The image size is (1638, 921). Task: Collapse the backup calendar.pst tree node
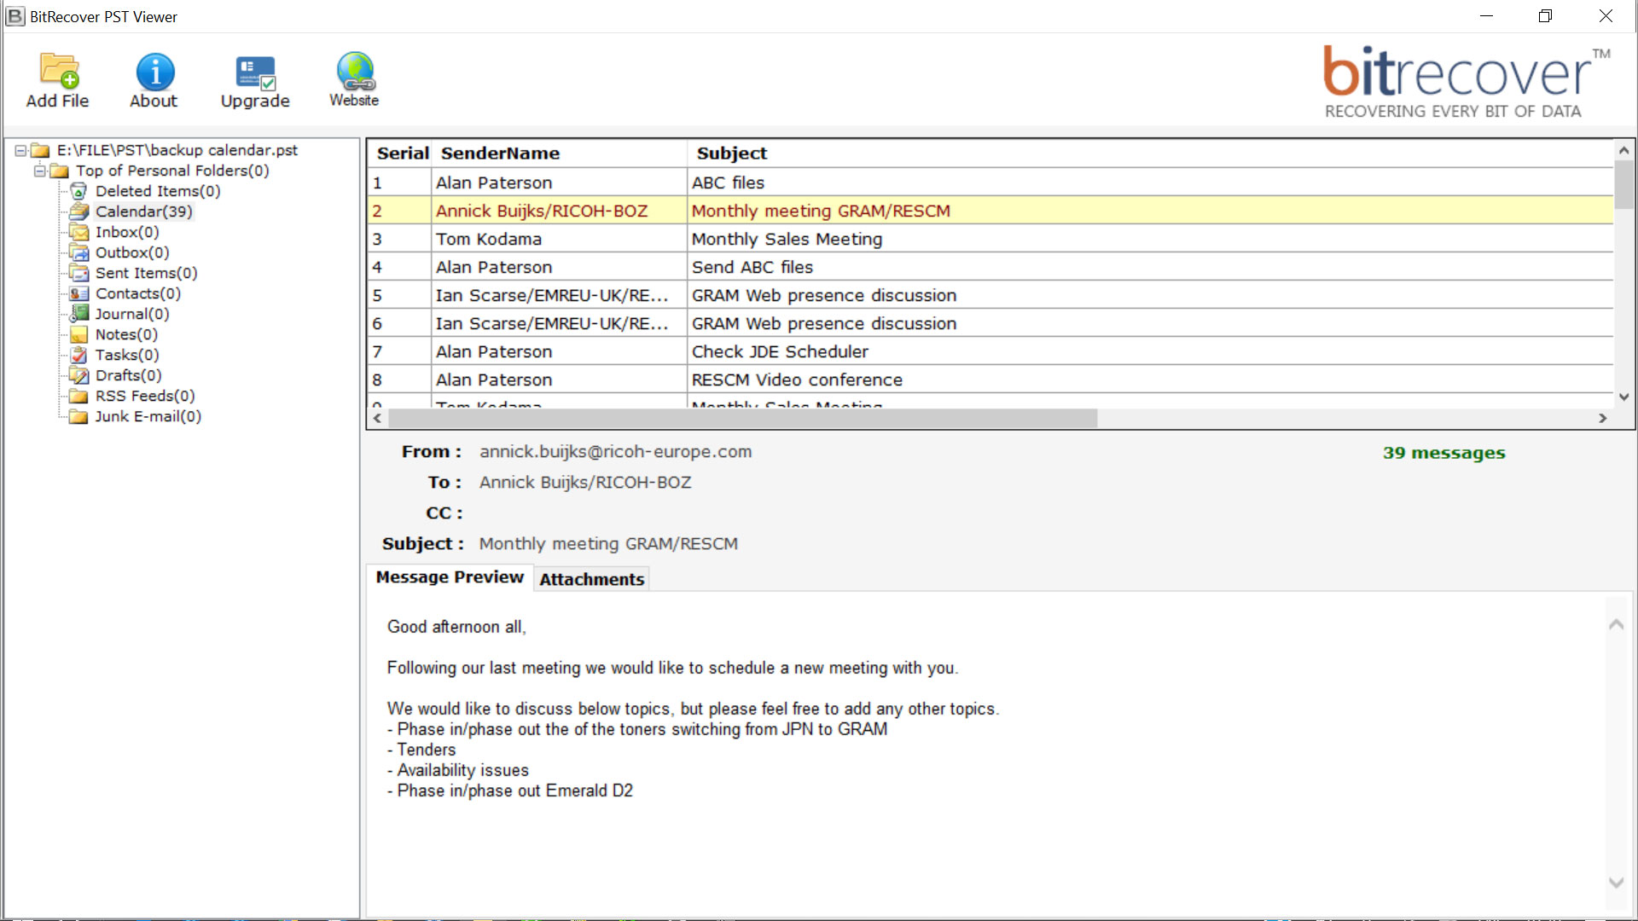tap(20, 150)
